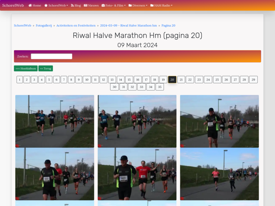Click the newspaper icon next to Nieuws

pyautogui.click(x=86, y=5)
